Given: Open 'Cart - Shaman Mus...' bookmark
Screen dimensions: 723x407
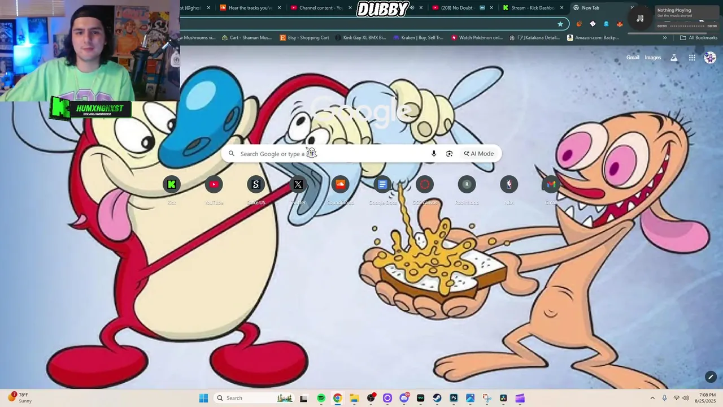Looking at the screenshot, I should point(247,38).
